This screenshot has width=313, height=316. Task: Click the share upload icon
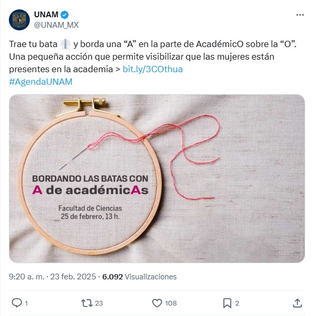(x=297, y=303)
